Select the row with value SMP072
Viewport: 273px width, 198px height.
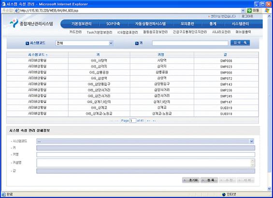(133, 78)
